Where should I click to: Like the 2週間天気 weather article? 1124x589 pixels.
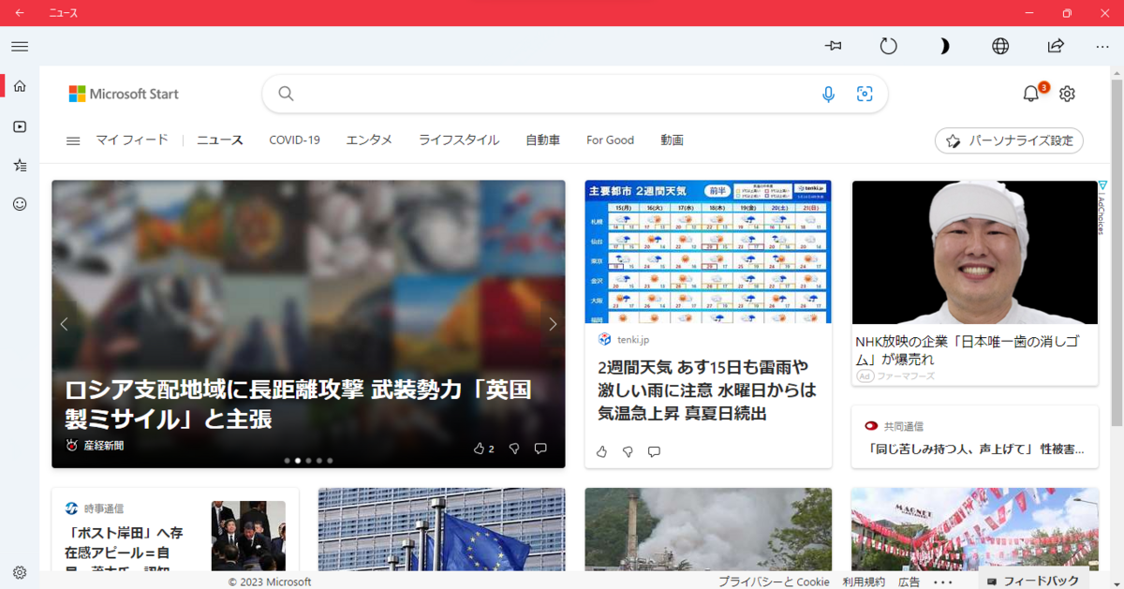[602, 451]
